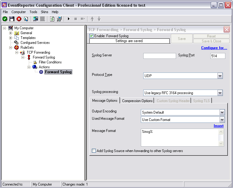Click the green checkmark confirm toolbar icon
233x188 pixels.
click(x=5, y=19)
